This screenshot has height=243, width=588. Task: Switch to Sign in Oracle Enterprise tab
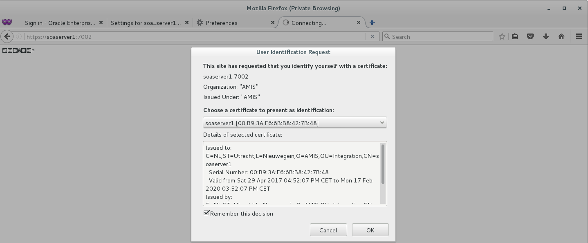[60, 23]
